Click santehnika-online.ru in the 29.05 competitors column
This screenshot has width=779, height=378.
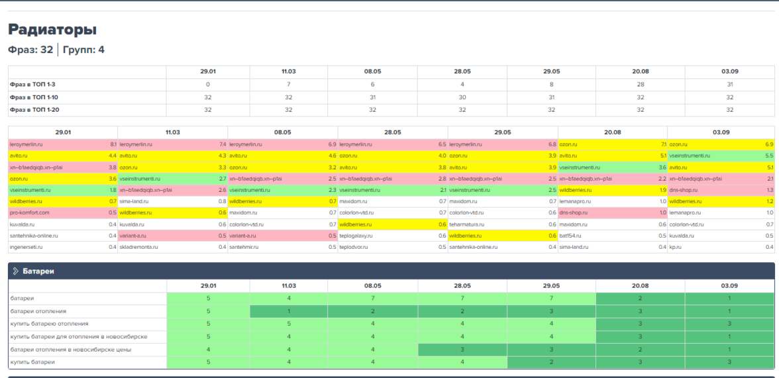click(x=503, y=247)
